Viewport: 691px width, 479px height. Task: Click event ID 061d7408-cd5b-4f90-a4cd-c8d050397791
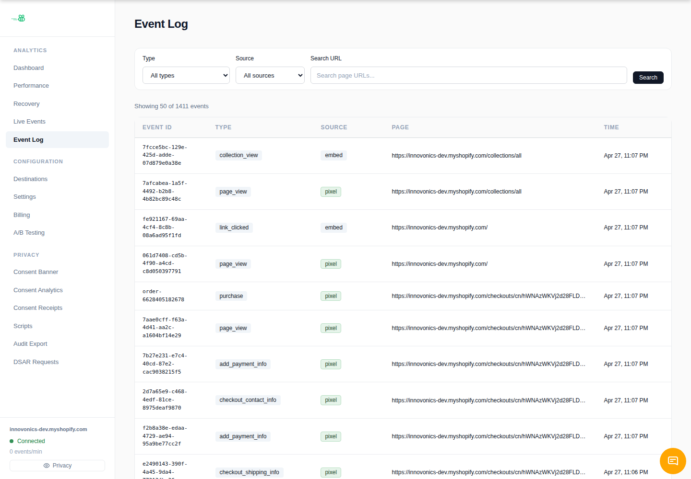pyautogui.click(x=165, y=263)
